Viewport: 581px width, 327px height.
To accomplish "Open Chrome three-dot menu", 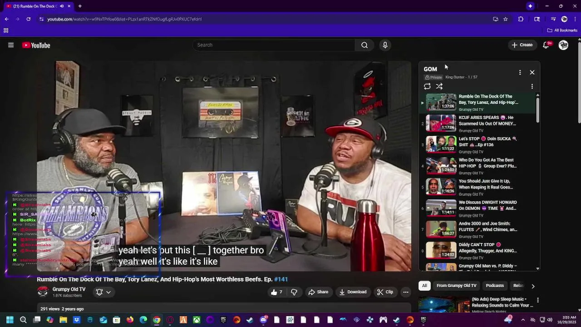I will point(575,19).
